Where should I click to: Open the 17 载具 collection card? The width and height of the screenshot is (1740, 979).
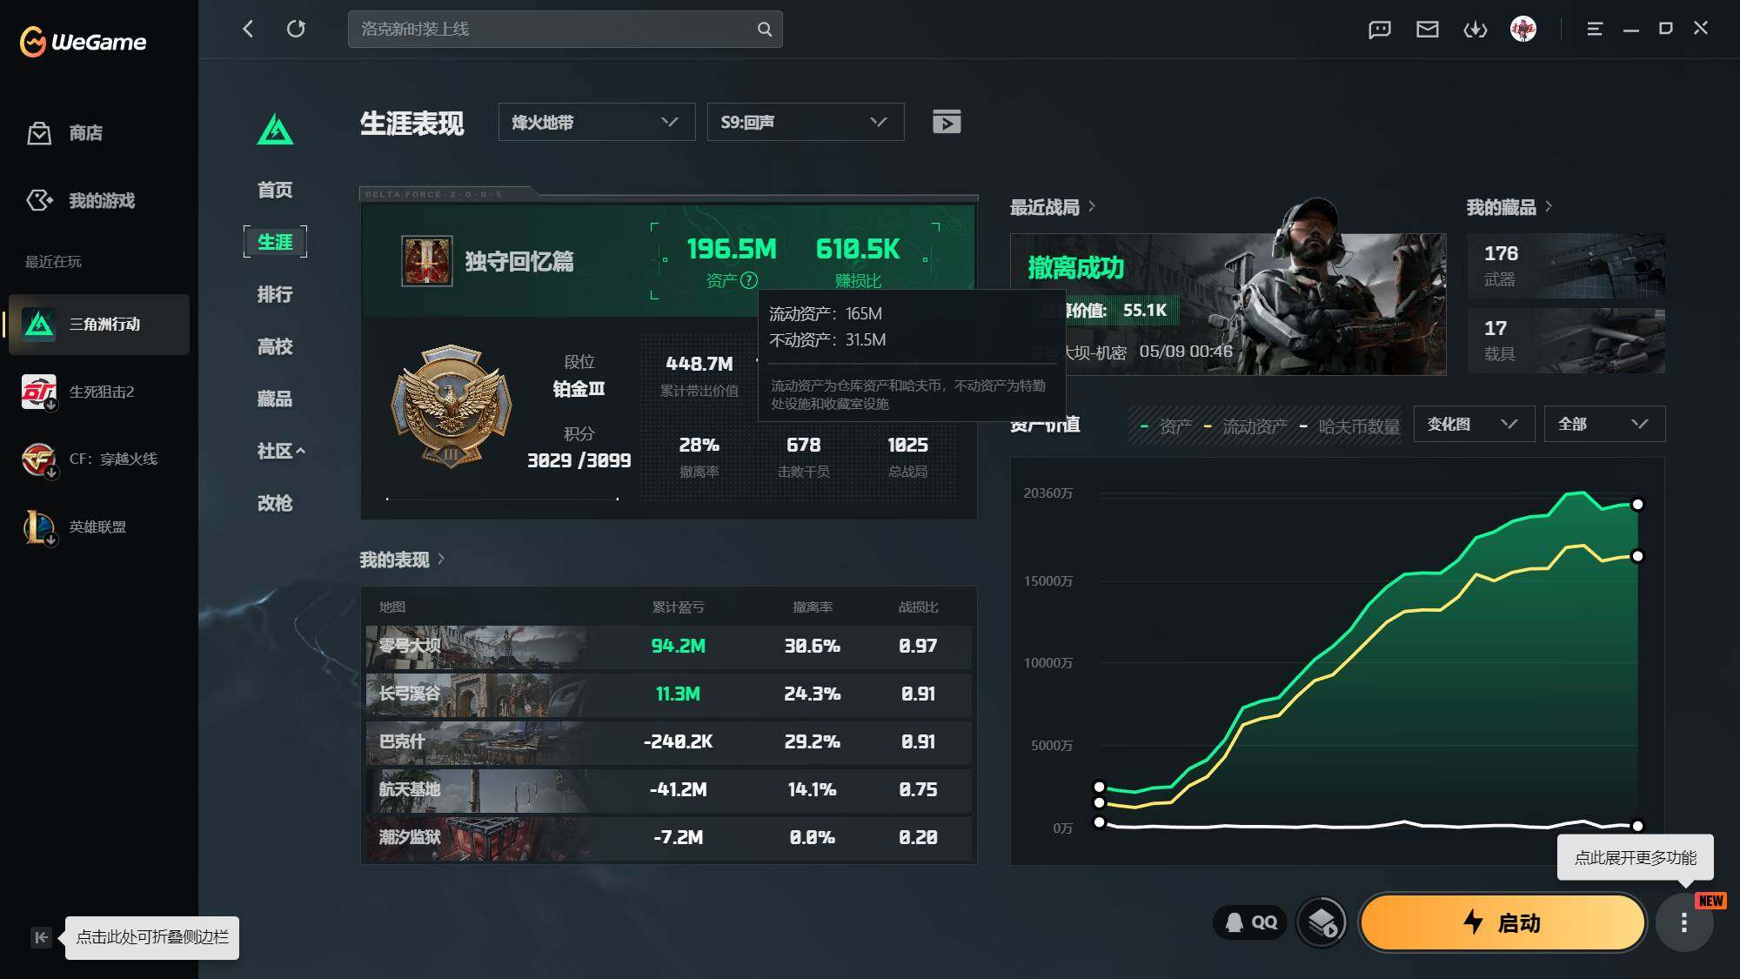[1566, 340]
